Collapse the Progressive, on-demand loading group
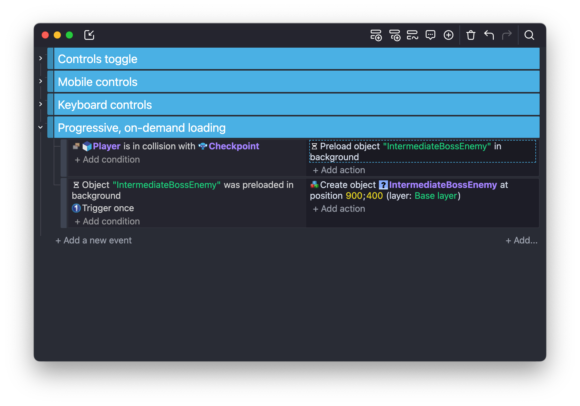Image resolution: width=580 pixels, height=406 pixels. 41,127
